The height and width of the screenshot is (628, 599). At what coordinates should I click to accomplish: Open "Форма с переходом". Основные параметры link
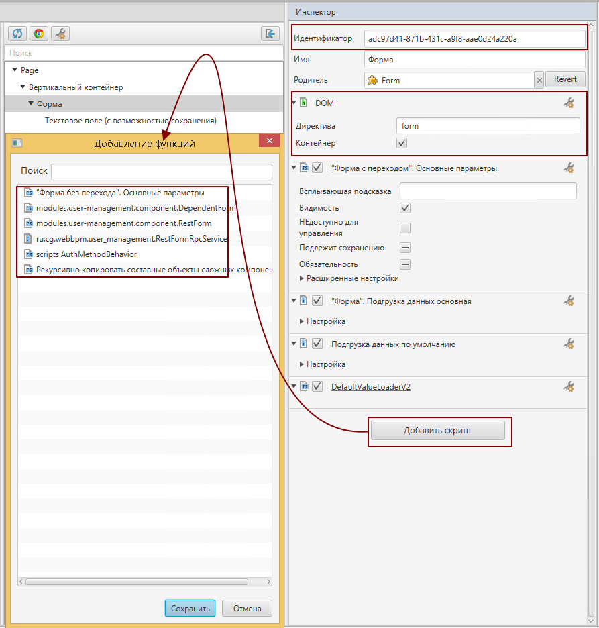pyautogui.click(x=414, y=168)
